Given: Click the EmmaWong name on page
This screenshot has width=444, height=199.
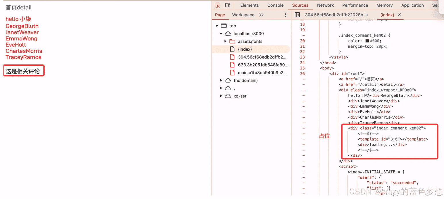Looking at the screenshot, I should (x=22, y=38).
